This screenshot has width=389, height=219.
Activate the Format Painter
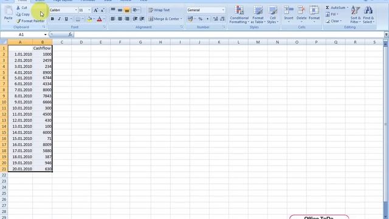(x=30, y=21)
